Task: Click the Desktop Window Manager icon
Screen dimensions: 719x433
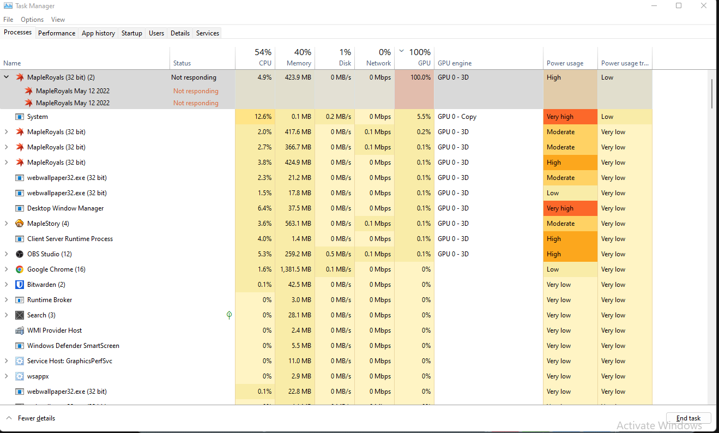Action: click(x=20, y=208)
